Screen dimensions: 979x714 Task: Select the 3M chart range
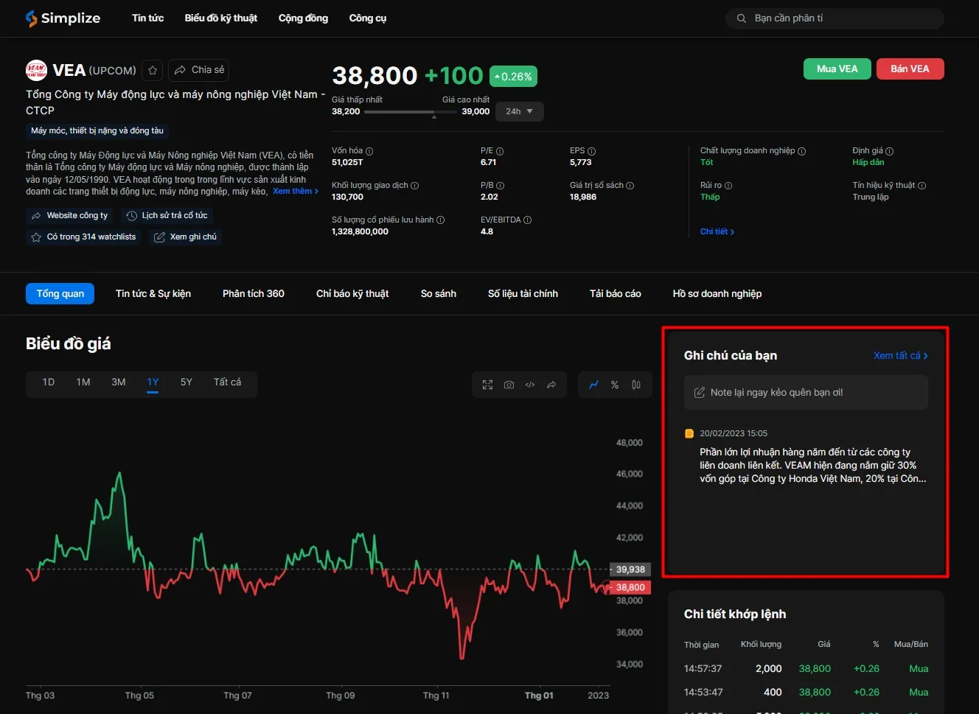pyautogui.click(x=118, y=382)
